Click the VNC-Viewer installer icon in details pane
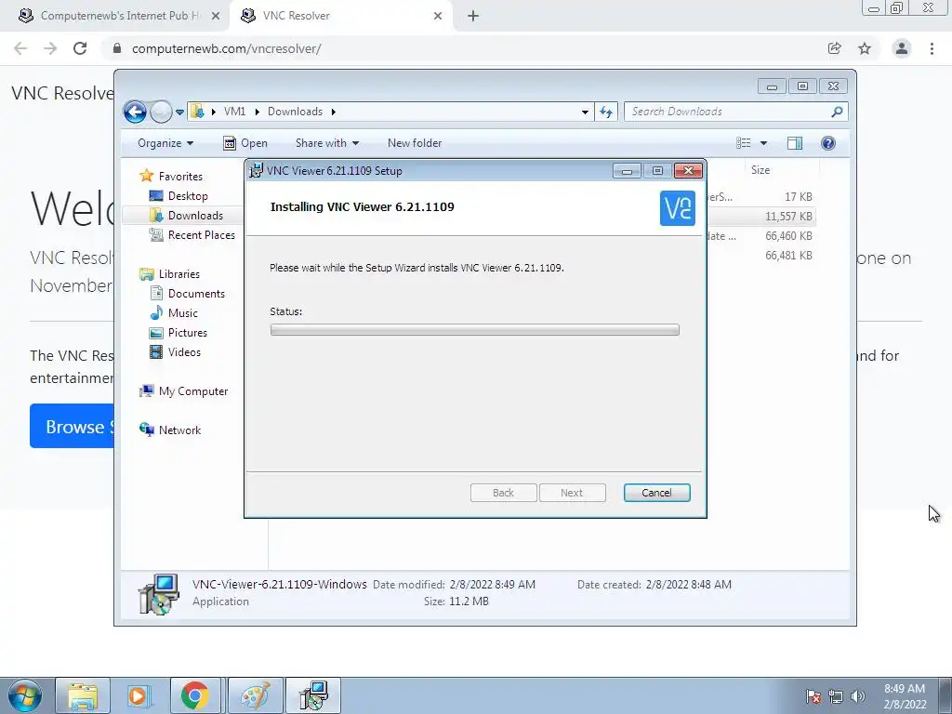Viewport: 952px width, 714px height. click(158, 594)
